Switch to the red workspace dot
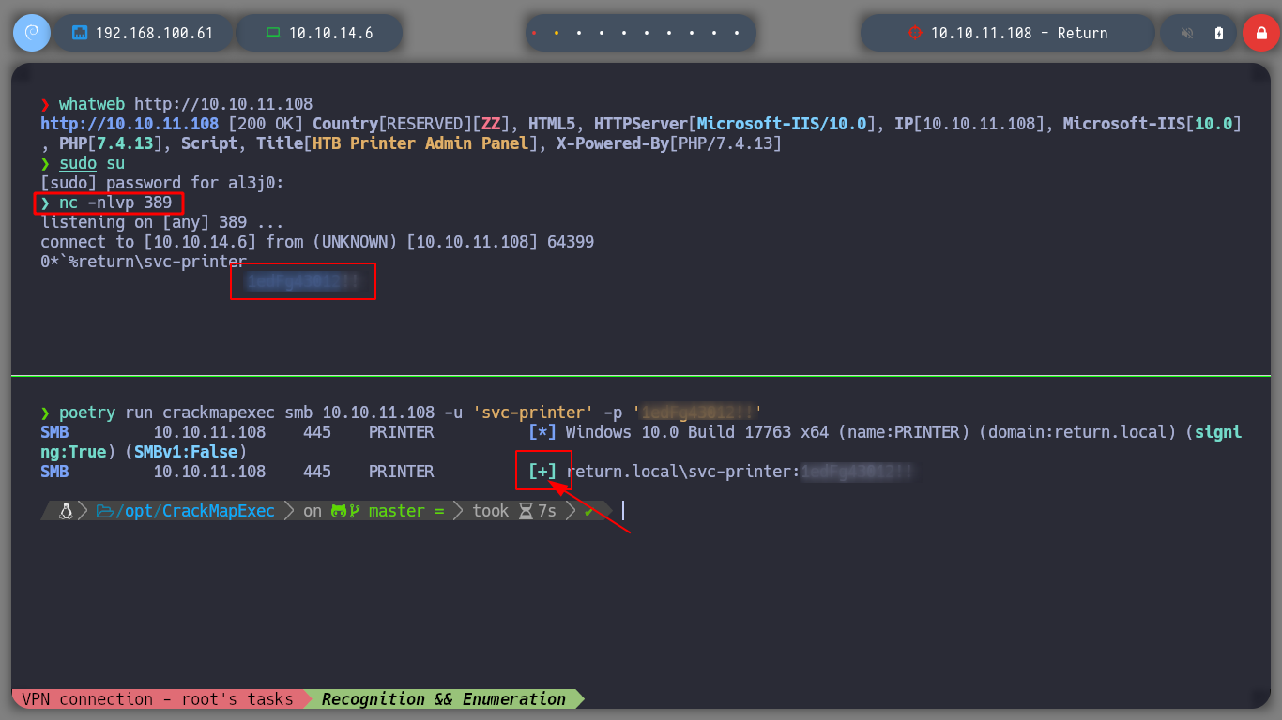 tap(534, 33)
